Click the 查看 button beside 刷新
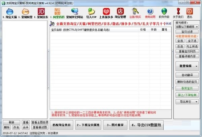This screenshot has width=202, height=137. (x=26, y=122)
